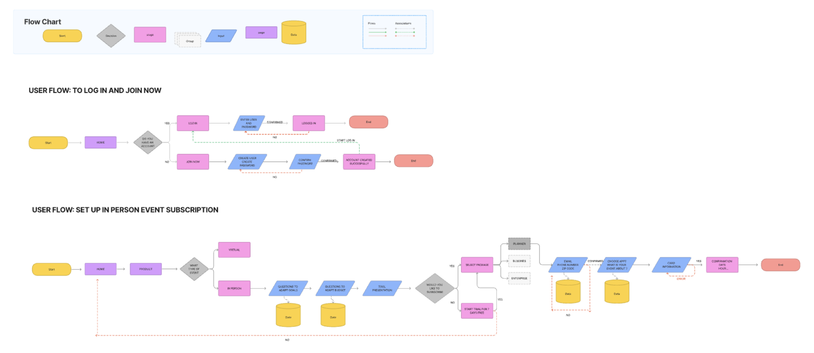Select the CARD INFORMATION input shape

(x=671, y=265)
